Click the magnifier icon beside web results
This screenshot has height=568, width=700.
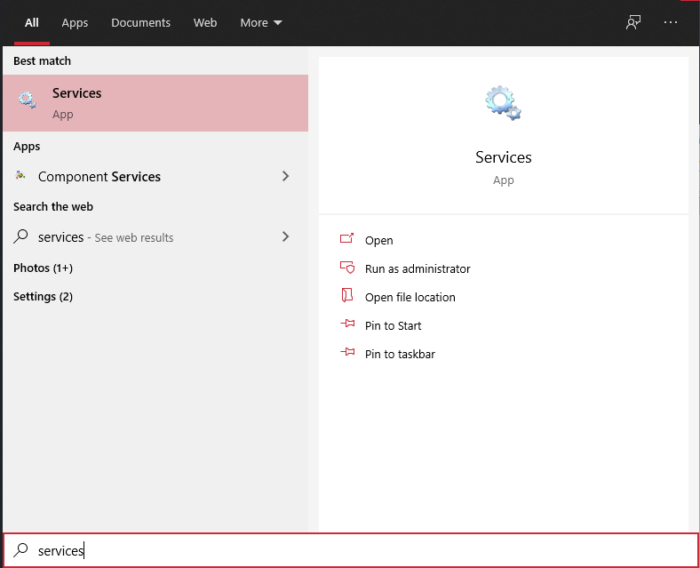point(21,237)
